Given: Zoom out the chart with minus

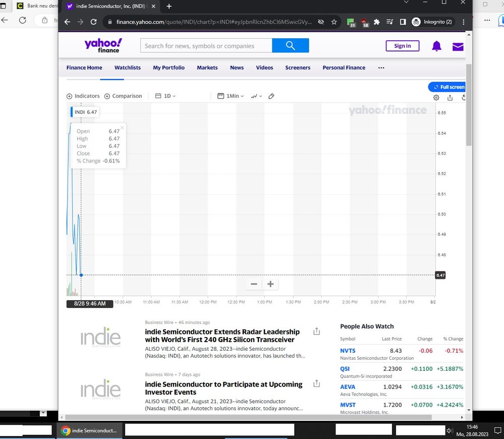Looking at the screenshot, I should click(x=254, y=284).
